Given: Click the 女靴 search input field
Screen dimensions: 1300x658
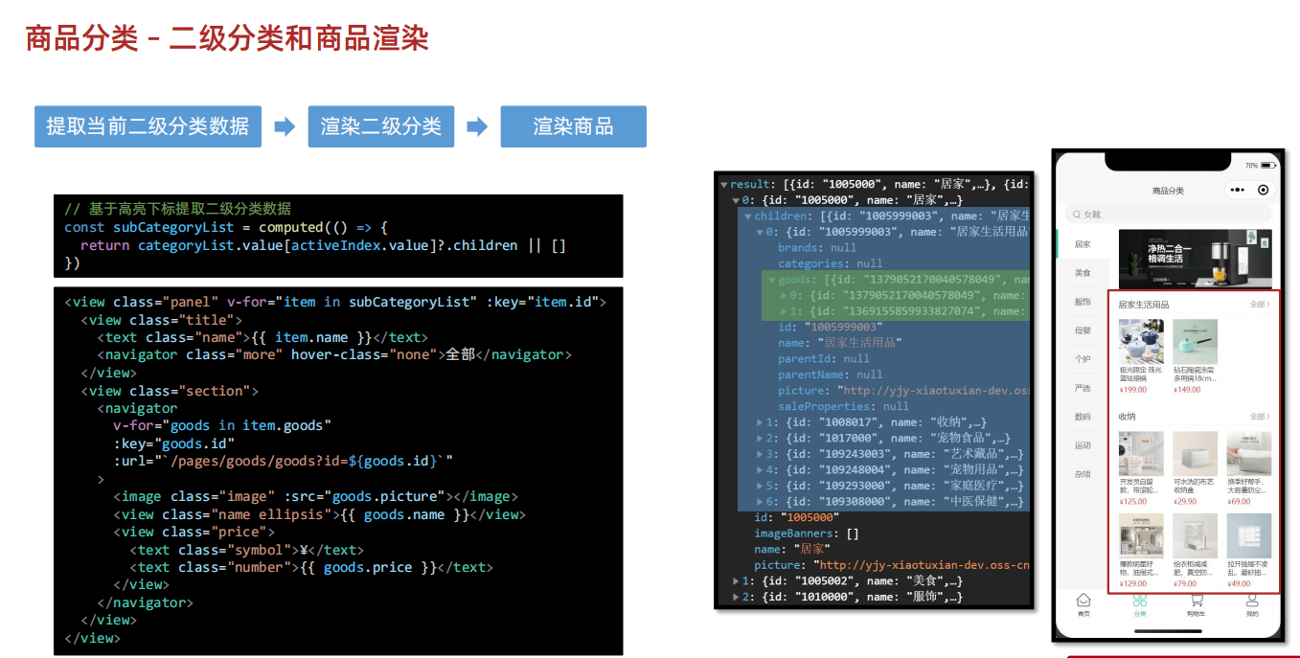Looking at the screenshot, I should [x=1168, y=215].
